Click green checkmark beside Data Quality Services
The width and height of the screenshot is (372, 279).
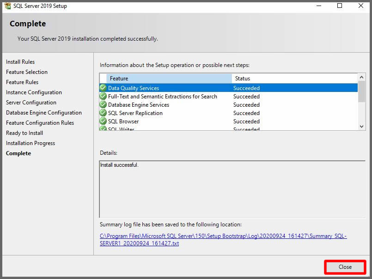(103, 88)
